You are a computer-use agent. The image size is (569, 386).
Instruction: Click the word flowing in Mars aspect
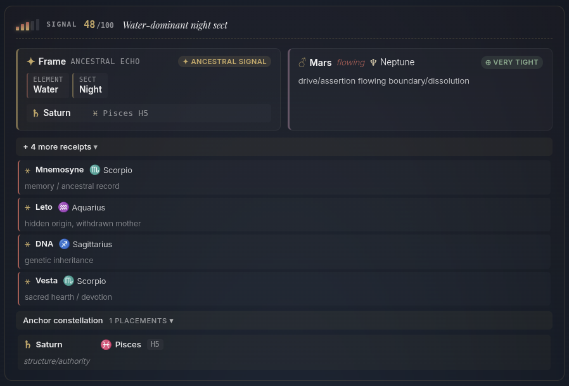click(350, 63)
